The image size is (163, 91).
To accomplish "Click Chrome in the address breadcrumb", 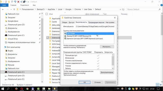I will coord(77,9).
